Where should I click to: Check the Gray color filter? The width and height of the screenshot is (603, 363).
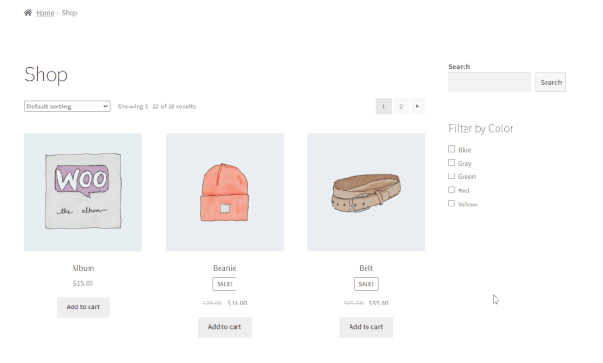tap(452, 163)
